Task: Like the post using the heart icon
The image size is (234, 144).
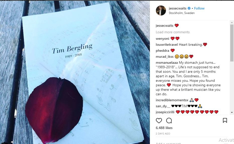Action: pos(159,121)
